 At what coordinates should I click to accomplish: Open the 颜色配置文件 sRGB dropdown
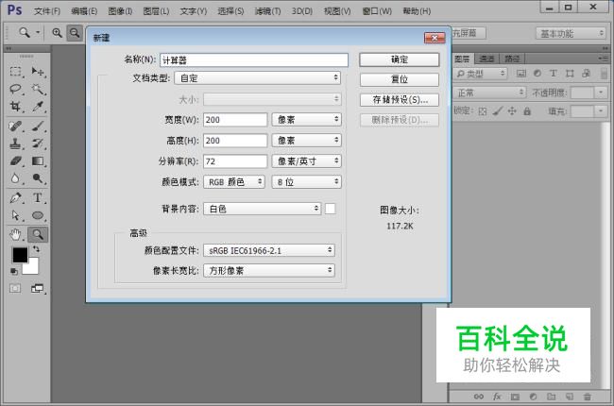coord(269,250)
